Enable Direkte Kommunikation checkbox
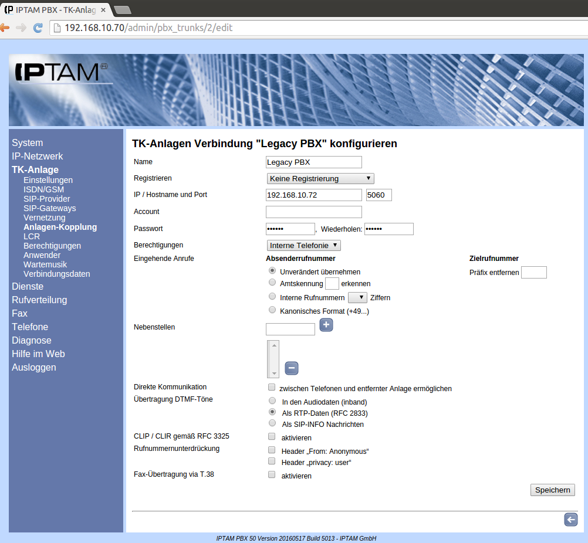The image size is (588, 543). pos(272,388)
